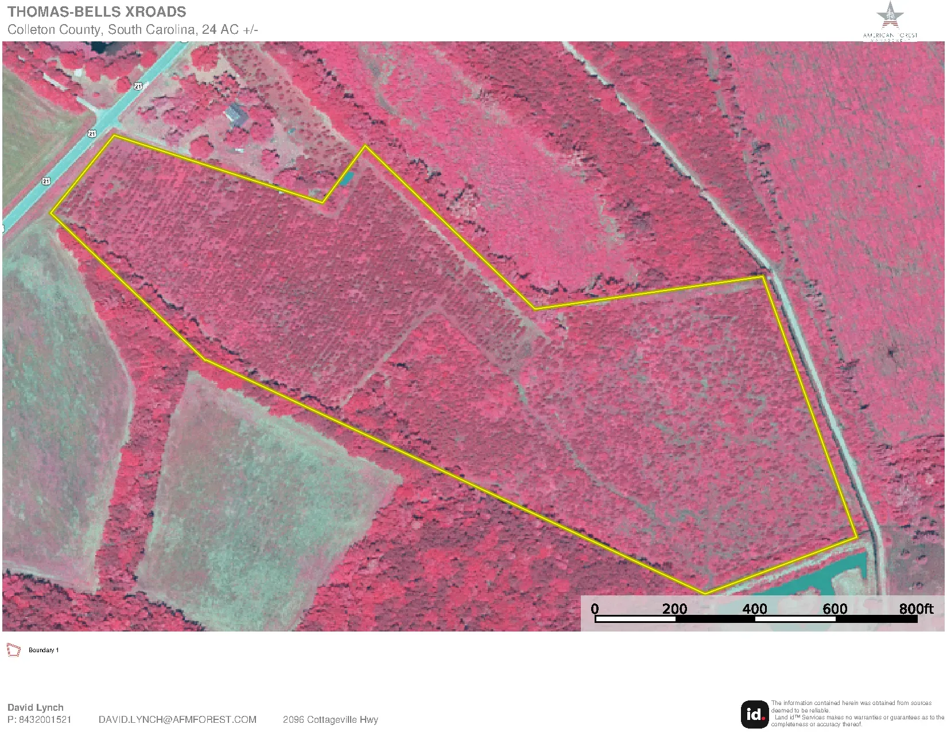Click the Route 21 shield at the road intersection
The width and height of the screenshot is (947, 732).
click(x=92, y=133)
